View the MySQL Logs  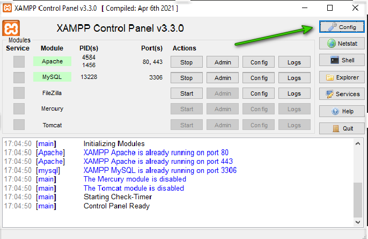pyautogui.click(x=294, y=78)
